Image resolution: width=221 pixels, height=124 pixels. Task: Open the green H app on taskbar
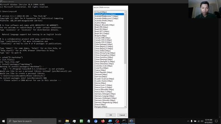pos(81,121)
